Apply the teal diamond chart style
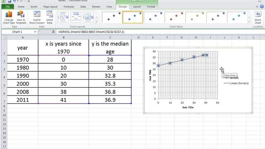Viewport: 265px width, 149px height. (237, 17)
